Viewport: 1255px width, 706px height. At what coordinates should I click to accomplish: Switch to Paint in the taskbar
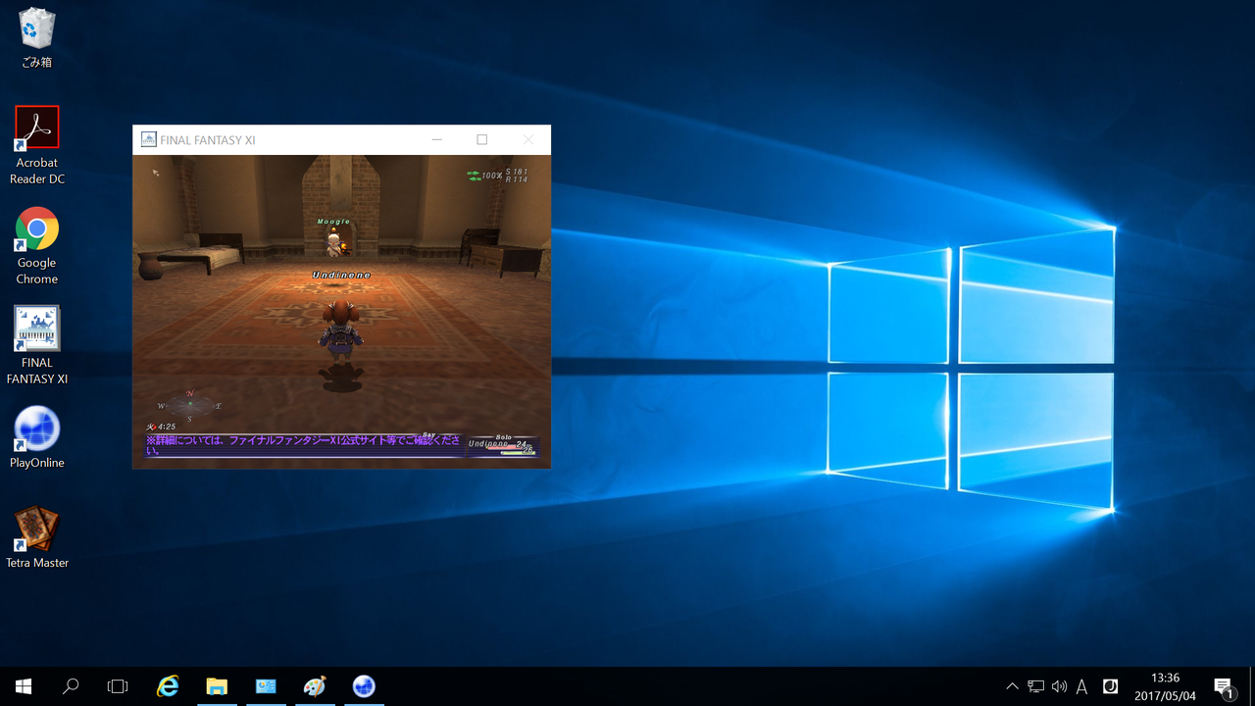tap(314, 686)
